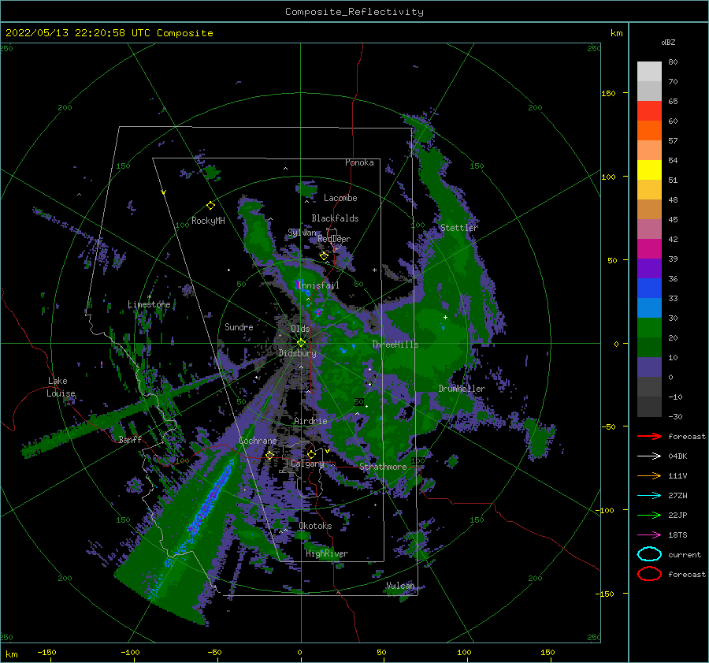Click the 150 tick on the right km axis
Screen dimensions: 709x663
pos(609,93)
